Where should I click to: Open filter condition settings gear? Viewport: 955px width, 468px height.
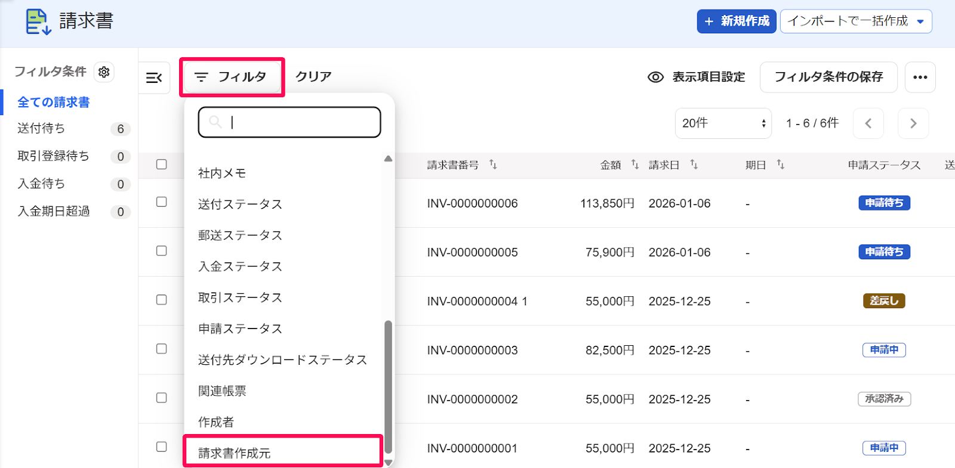104,72
